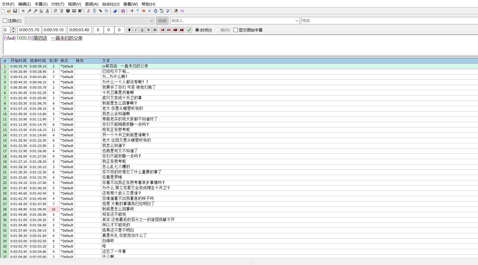Open the 计时(T) menu
The height and width of the screenshot is (265, 478).
(58, 4)
